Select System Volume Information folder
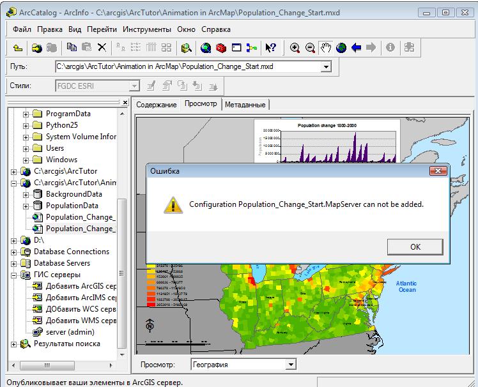The image size is (478, 387). click(74, 137)
